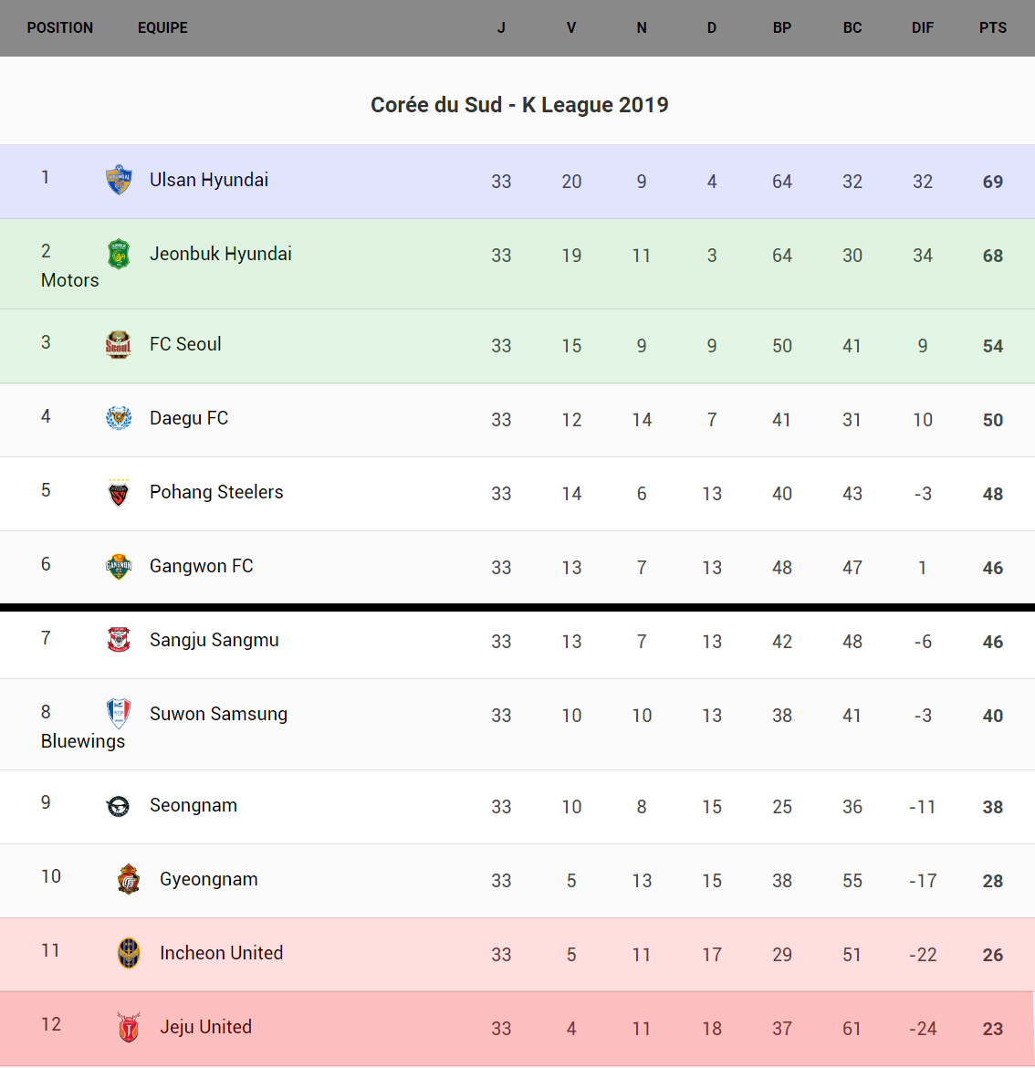Viewport: 1035px width, 1068px height.
Task: Click the Gangwon FC club crest
Action: tap(119, 566)
